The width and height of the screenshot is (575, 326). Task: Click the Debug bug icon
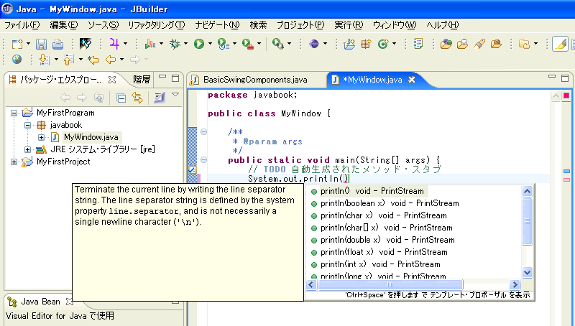[175, 44]
